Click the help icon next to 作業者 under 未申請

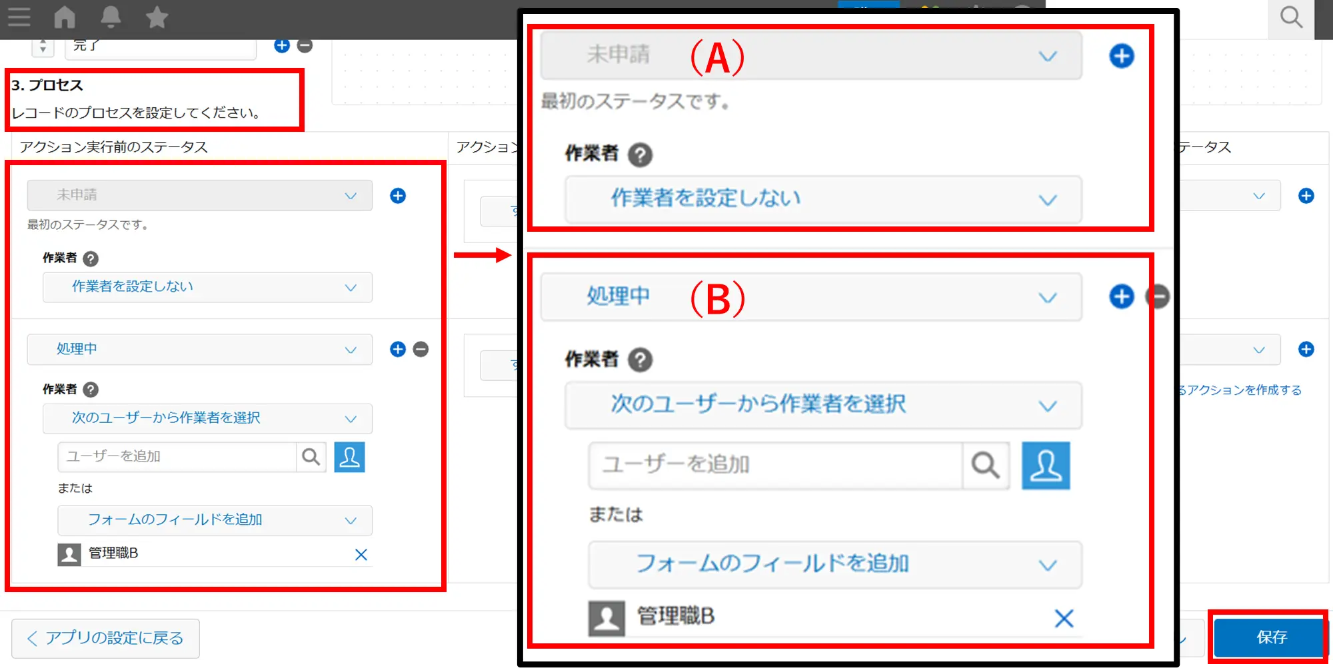91,259
